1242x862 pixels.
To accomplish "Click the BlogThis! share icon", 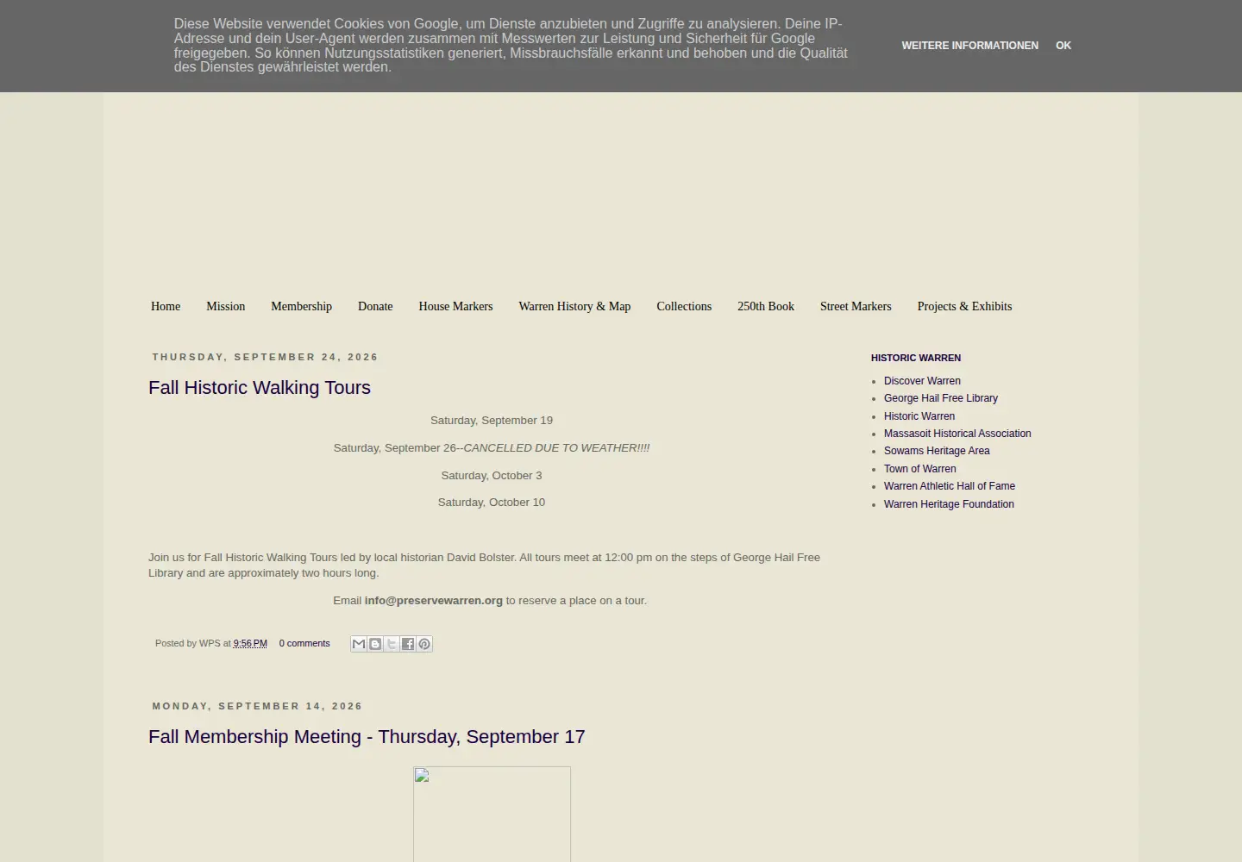I will [x=375, y=644].
